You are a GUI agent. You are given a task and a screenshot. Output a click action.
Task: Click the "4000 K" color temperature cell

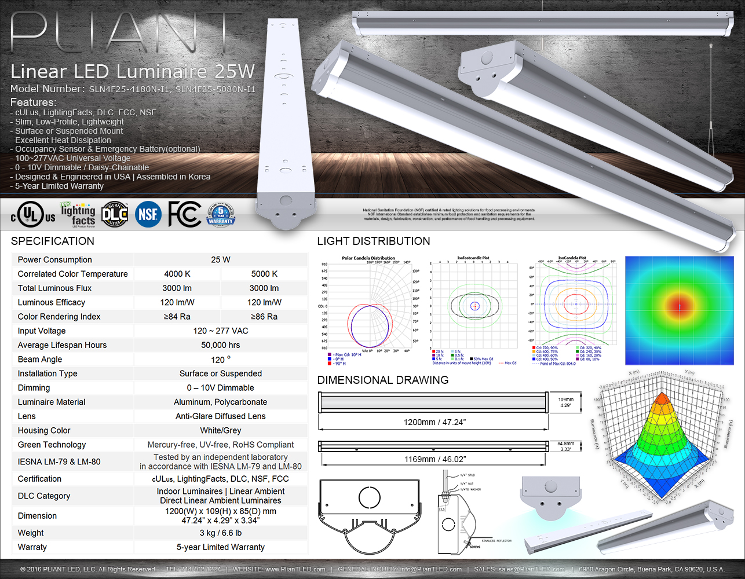[177, 274]
